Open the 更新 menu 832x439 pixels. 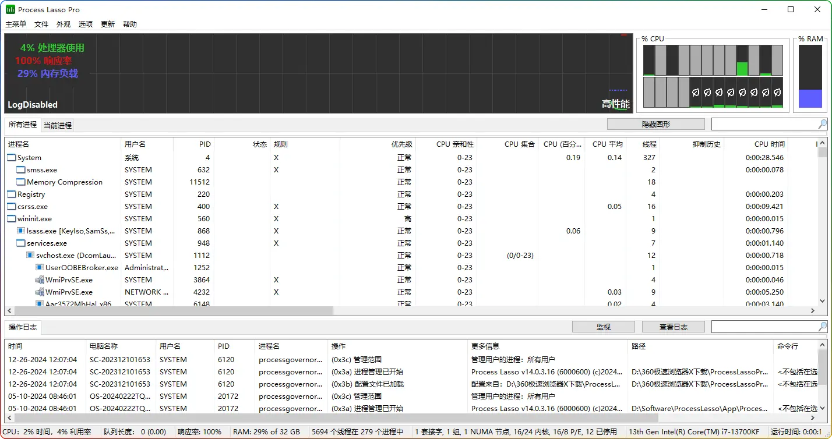(108, 24)
